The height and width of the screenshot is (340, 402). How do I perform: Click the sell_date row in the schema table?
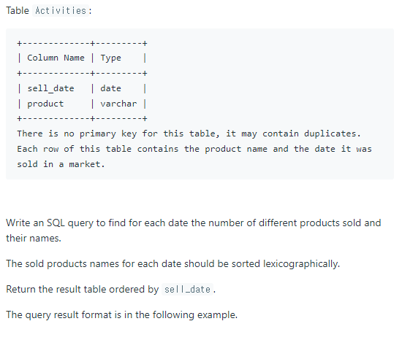[82, 88]
